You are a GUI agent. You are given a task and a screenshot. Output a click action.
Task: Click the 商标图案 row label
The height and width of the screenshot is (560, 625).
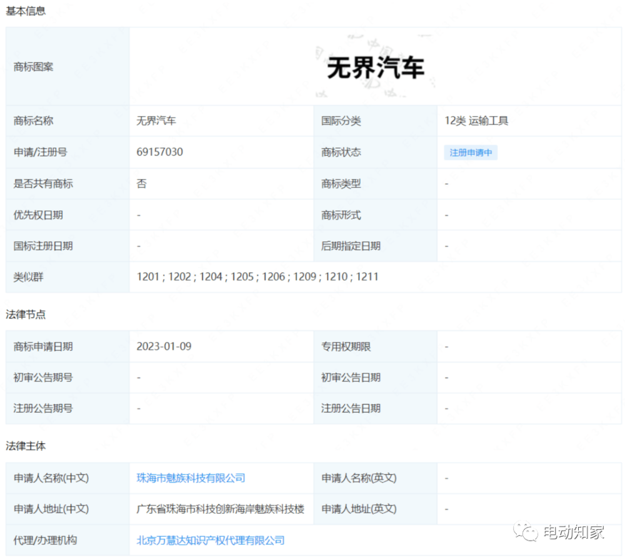point(33,67)
